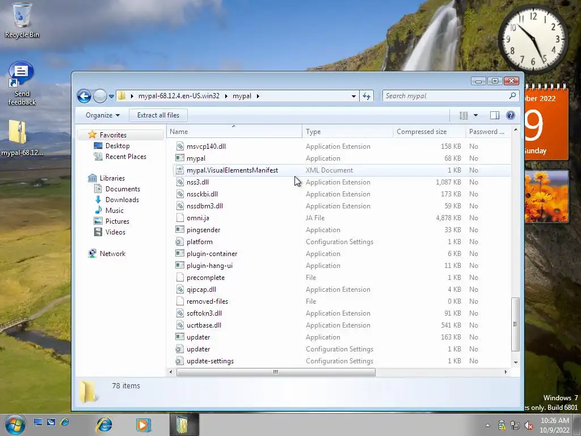Image resolution: width=581 pixels, height=436 pixels.
Task: Select softokn3.dll in the list
Action: (x=204, y=313)
